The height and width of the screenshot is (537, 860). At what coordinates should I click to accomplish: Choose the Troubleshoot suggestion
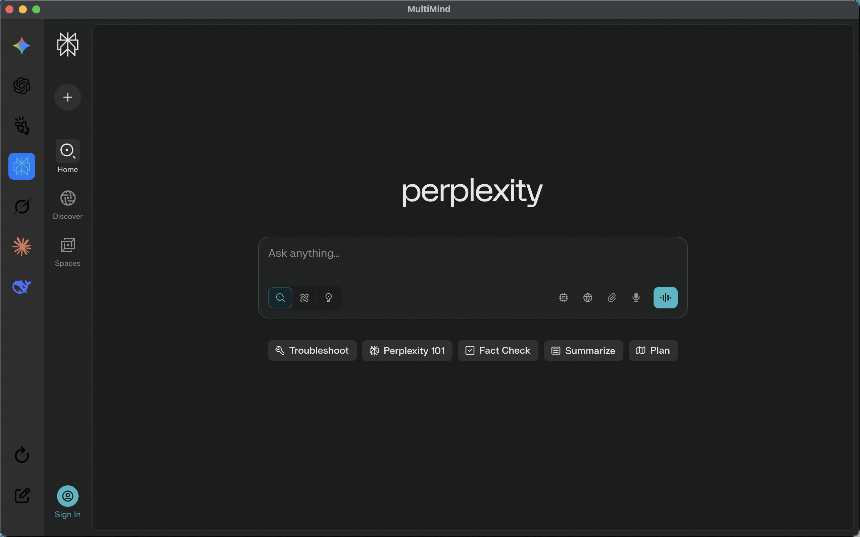(x=312, y=351)
